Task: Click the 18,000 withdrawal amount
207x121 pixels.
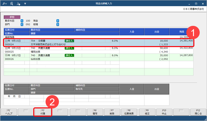Action: pyautogui.click(x=164, y=41)
